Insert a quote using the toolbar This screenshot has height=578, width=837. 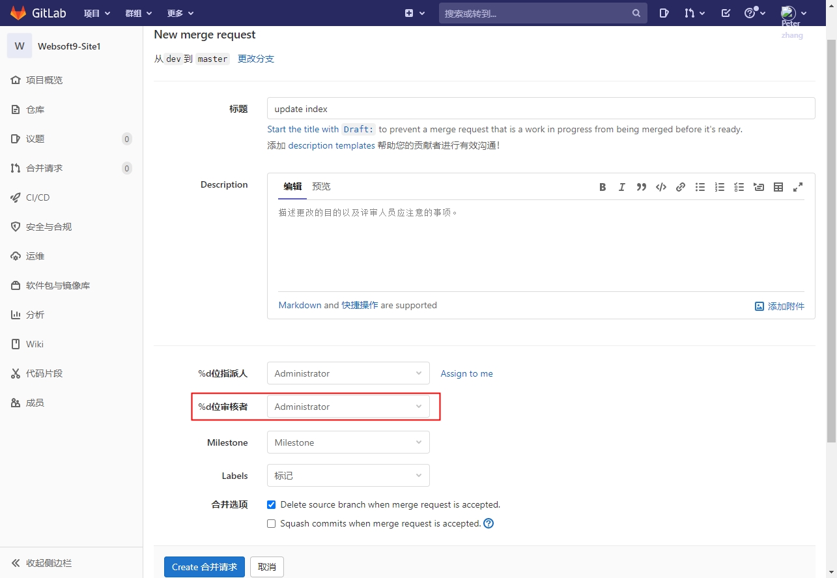point(642,187)
